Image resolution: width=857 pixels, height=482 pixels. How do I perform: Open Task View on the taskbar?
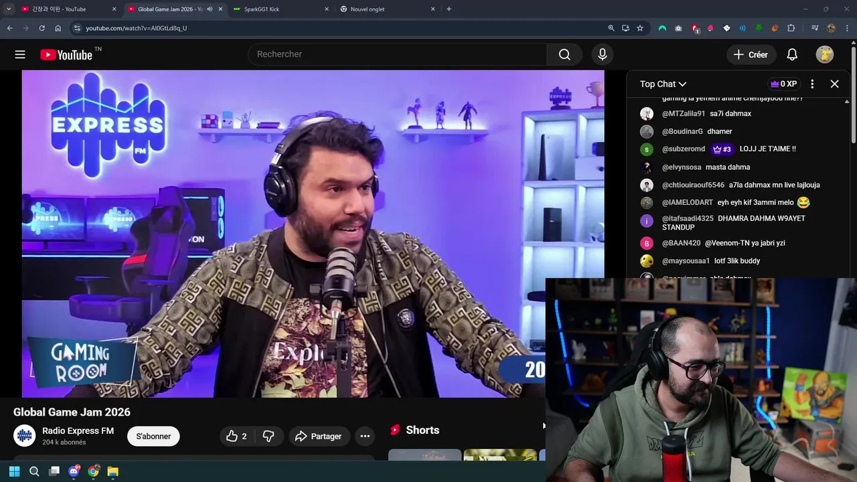point(54,471)
